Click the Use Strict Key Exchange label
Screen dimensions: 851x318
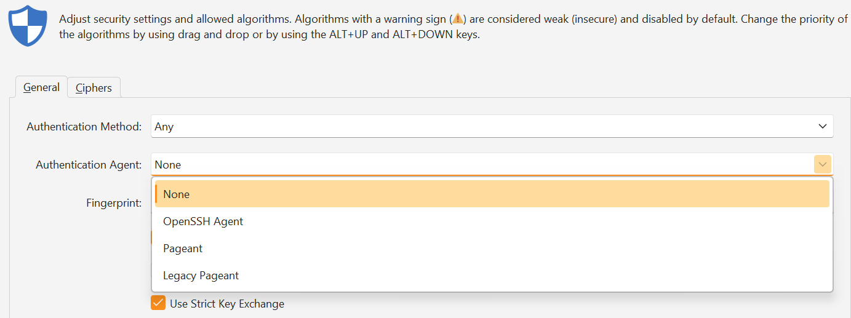(x=227, y=303)
